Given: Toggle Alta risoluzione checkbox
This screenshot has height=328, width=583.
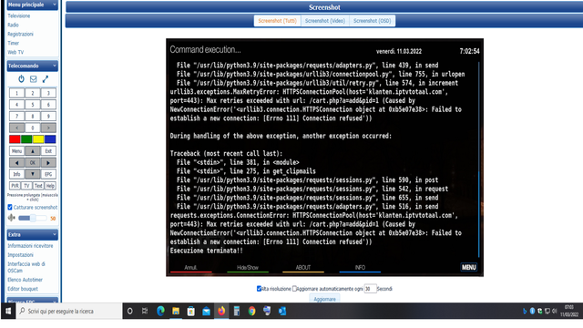Looking at the screenshot, I should point(259,289).
